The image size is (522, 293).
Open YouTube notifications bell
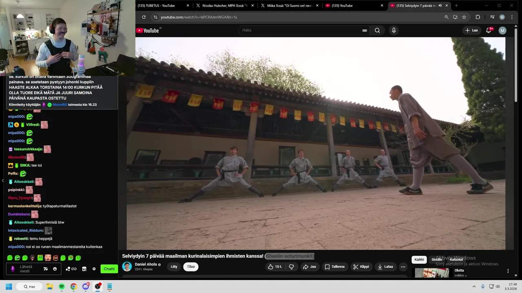click(489, 30)
